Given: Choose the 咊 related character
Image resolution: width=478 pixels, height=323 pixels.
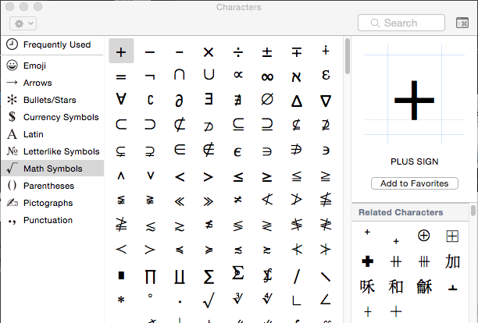Looking at the screenshot, I should click(x=367, y=286).
